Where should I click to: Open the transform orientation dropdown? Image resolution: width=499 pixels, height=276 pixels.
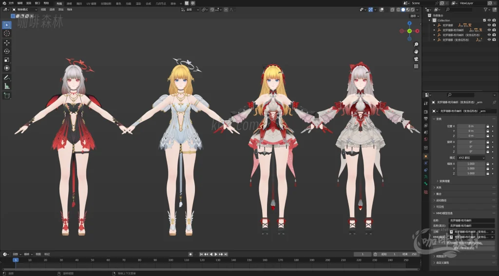(190, 10)
